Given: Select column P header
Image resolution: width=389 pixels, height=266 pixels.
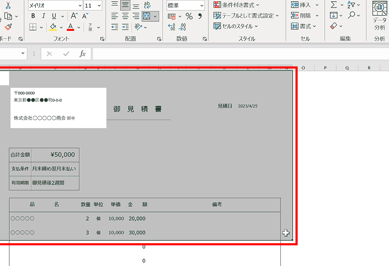Looking at the screenshot, I should pos(325,68).
